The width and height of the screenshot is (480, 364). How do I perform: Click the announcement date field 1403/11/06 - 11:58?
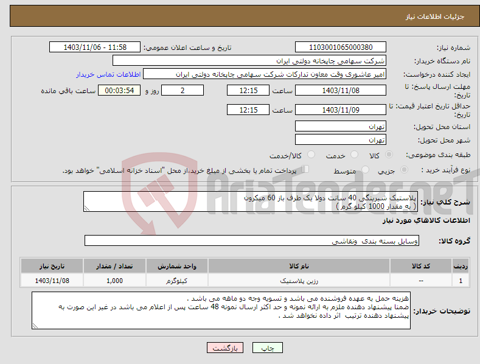pyautogui.click(x=94, y=47)
